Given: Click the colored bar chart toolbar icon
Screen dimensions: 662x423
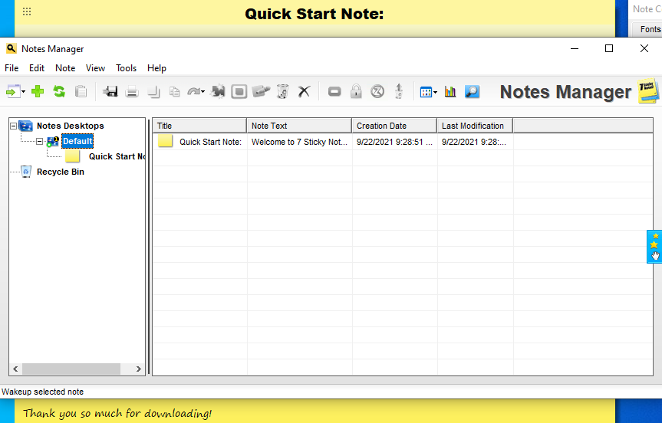Looking at the screenshot, I should (x=450, y=92).
